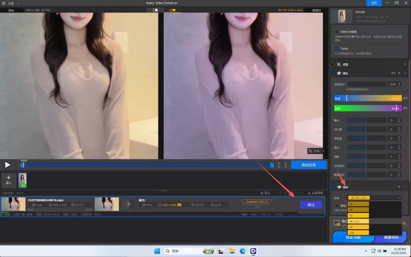The height and width of the screenshot is (257, 411).
Task: Click the color palette icon
Action: point(338,73)
